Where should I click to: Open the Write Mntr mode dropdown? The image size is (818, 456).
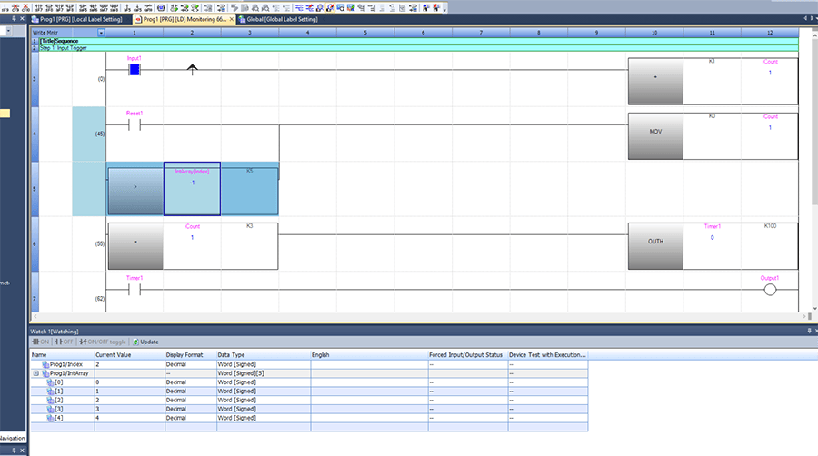point(101,32)
